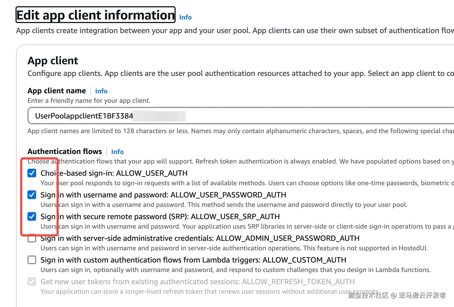
Task: Focus the App client name input field
Action: 241,116
